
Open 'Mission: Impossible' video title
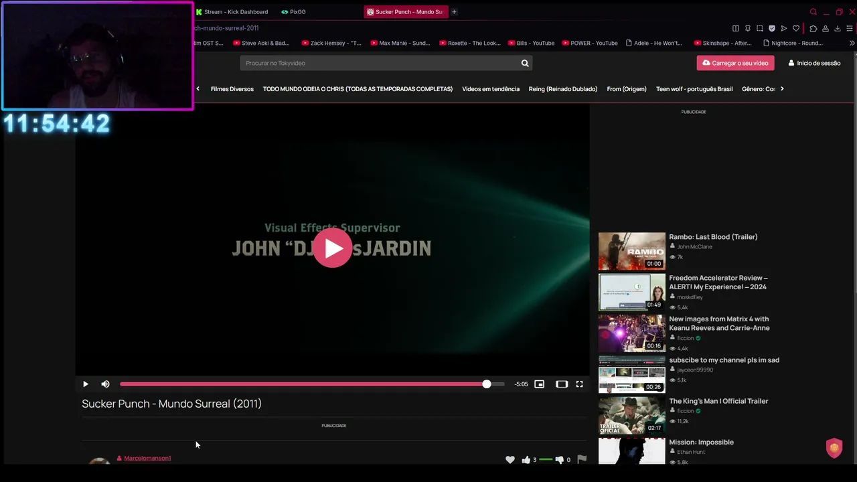tap(701, 442)
